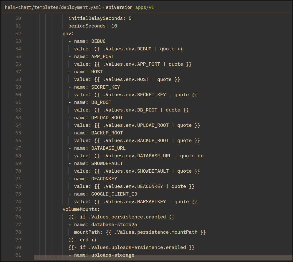Click the .Values.env.SECRET_KEY value line
Viewport: 293px width, 262px height.
click(136, 95)
